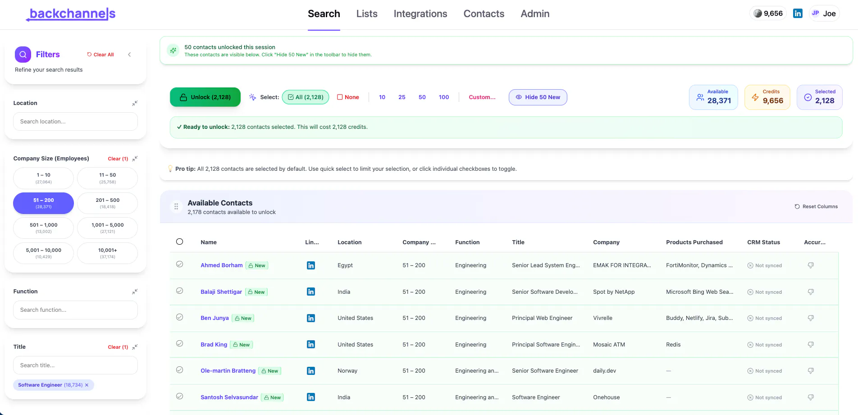Image resolution: width=858 pixels, height=415 pixels.
Task: Open the Joe user profile menu
Action: 824,14
